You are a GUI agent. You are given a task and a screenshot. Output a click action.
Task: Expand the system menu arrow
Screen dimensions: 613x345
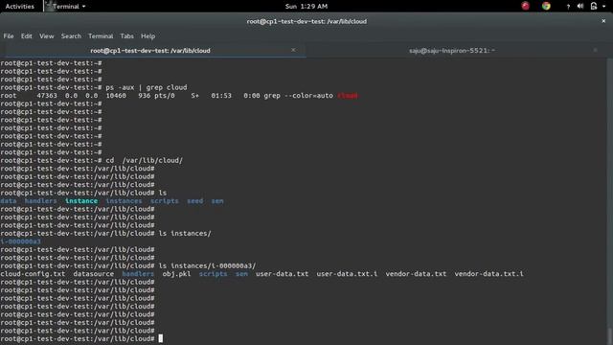pos(604,7)
